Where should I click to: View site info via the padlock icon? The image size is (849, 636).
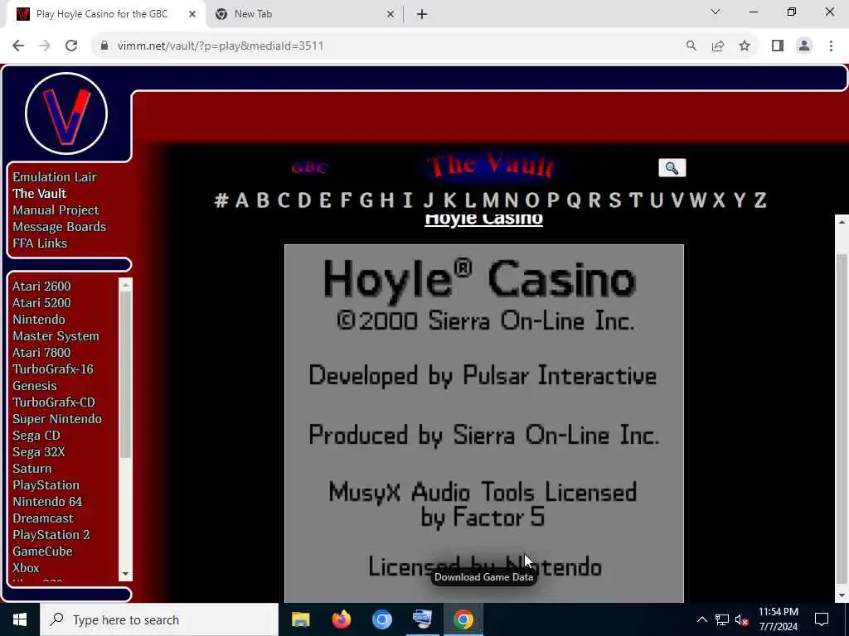(104, 46)
